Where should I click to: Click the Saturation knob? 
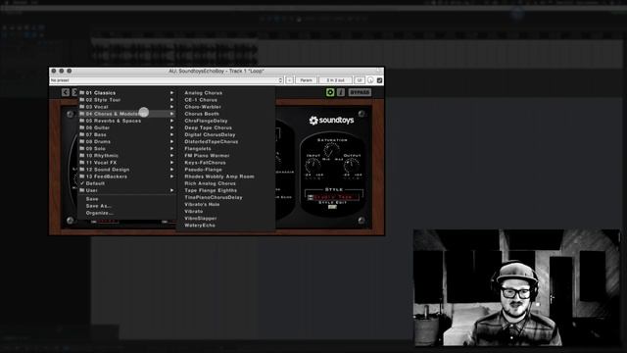(331, 150)
